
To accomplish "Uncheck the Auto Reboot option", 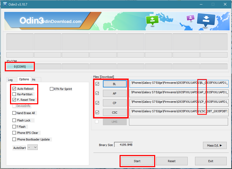I will (x=14, y=89).
